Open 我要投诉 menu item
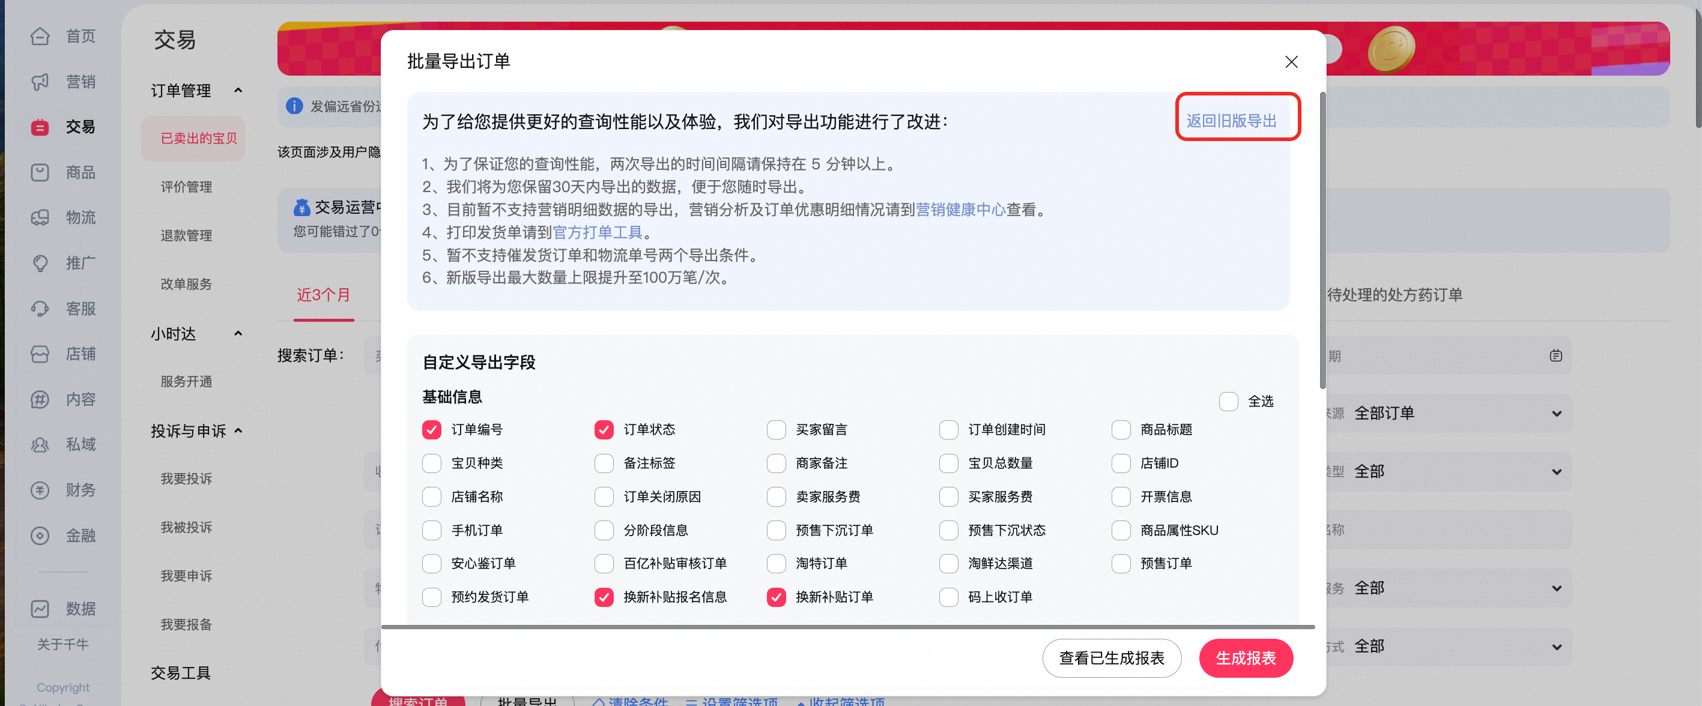The width and height of the screenshot is (1702, 706). 186,479
